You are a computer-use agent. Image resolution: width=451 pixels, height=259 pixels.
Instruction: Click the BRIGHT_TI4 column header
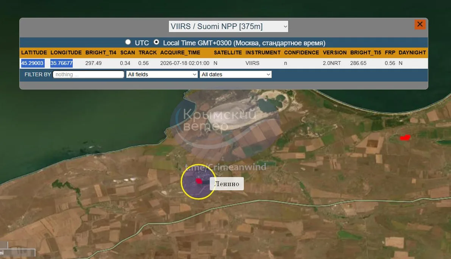pos(101,52)
